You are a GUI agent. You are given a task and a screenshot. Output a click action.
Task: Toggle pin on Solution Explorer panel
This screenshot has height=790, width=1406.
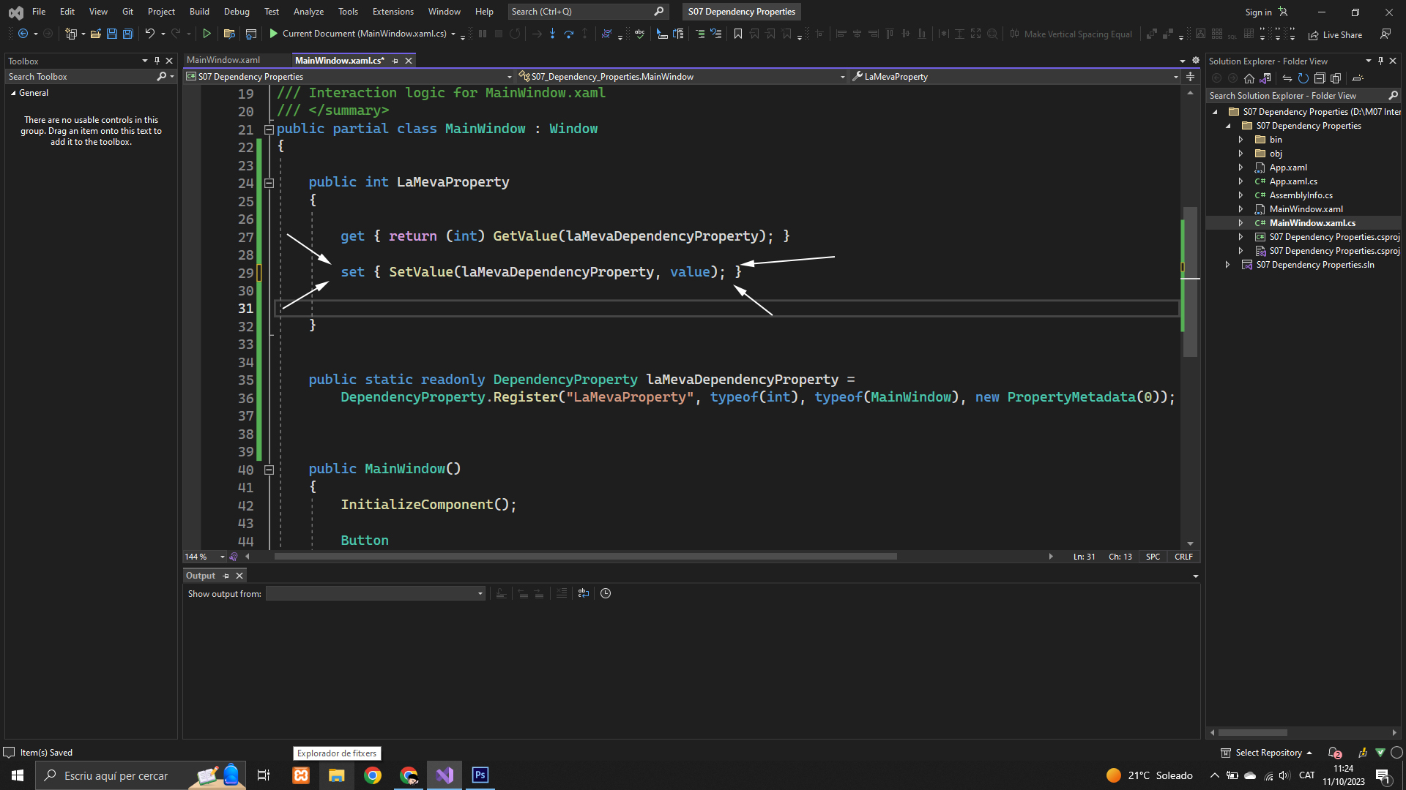[1380, 61]
